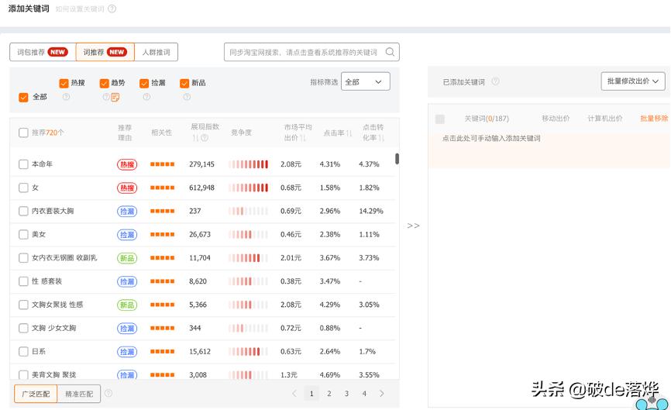Toggle the 新品 filter checkbox
The width and height of the screenshot is (671, 410).
(184, 83)
